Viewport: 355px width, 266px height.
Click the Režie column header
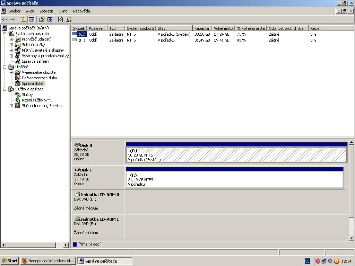pos(331,28)
